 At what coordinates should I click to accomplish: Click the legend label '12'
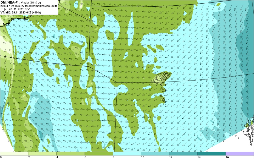pos(171,157)
